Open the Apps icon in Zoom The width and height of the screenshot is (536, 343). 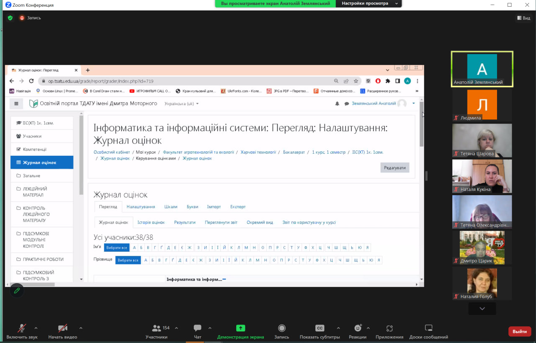coord(389,328)
